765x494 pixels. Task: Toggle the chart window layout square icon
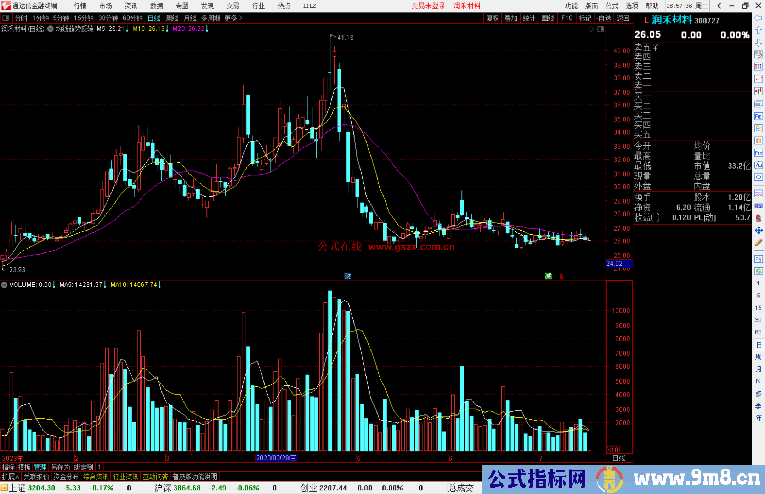coord(601,29)
